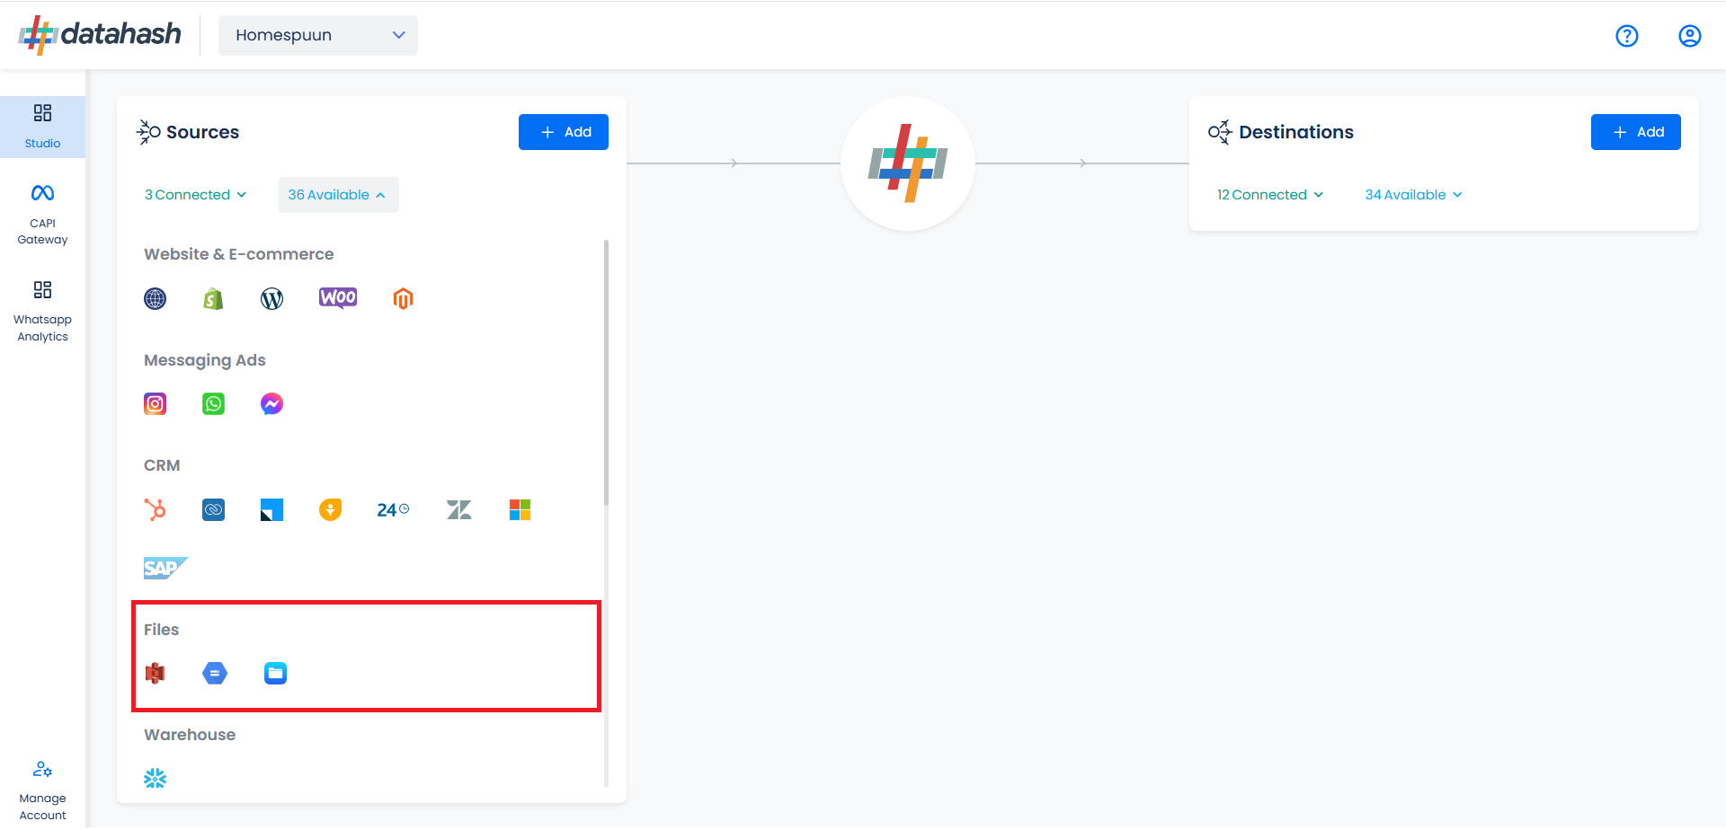Select the WhatsApp messaging ads icon
This screenshot has height=830, width=1726.
click(213, 404)
